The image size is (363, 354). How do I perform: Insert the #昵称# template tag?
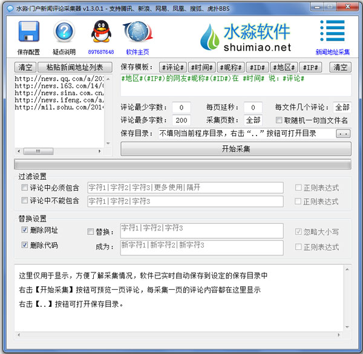pyautogui.click(x=231, y=67)
